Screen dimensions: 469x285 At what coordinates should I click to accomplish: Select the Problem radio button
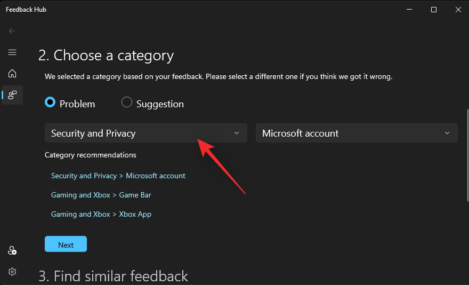51,102
